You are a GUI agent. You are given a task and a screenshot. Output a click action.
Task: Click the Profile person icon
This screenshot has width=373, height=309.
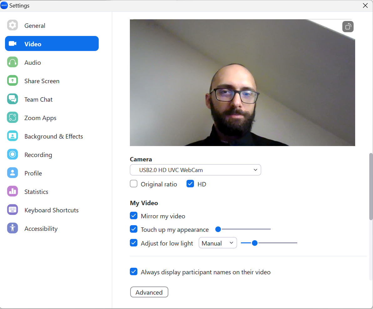click(x=13, y=173)
